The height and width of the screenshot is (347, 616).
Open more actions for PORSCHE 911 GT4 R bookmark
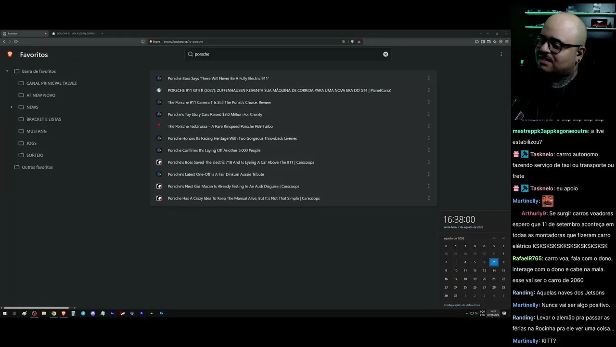[x=429, y=90]
